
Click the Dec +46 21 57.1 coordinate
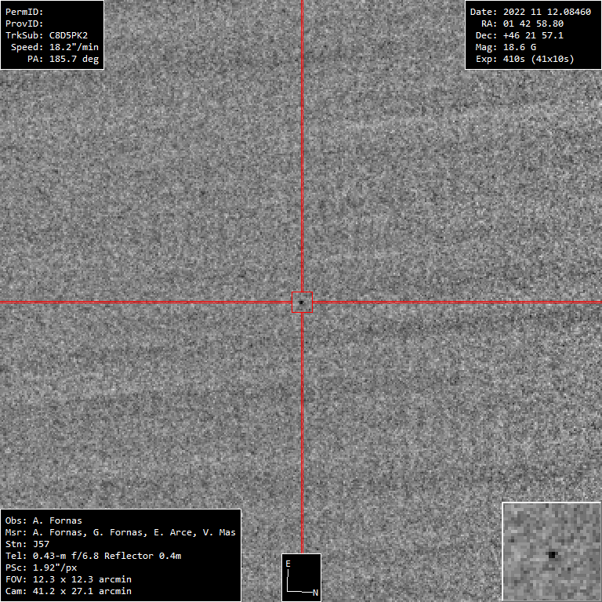(x=530, y=35)
